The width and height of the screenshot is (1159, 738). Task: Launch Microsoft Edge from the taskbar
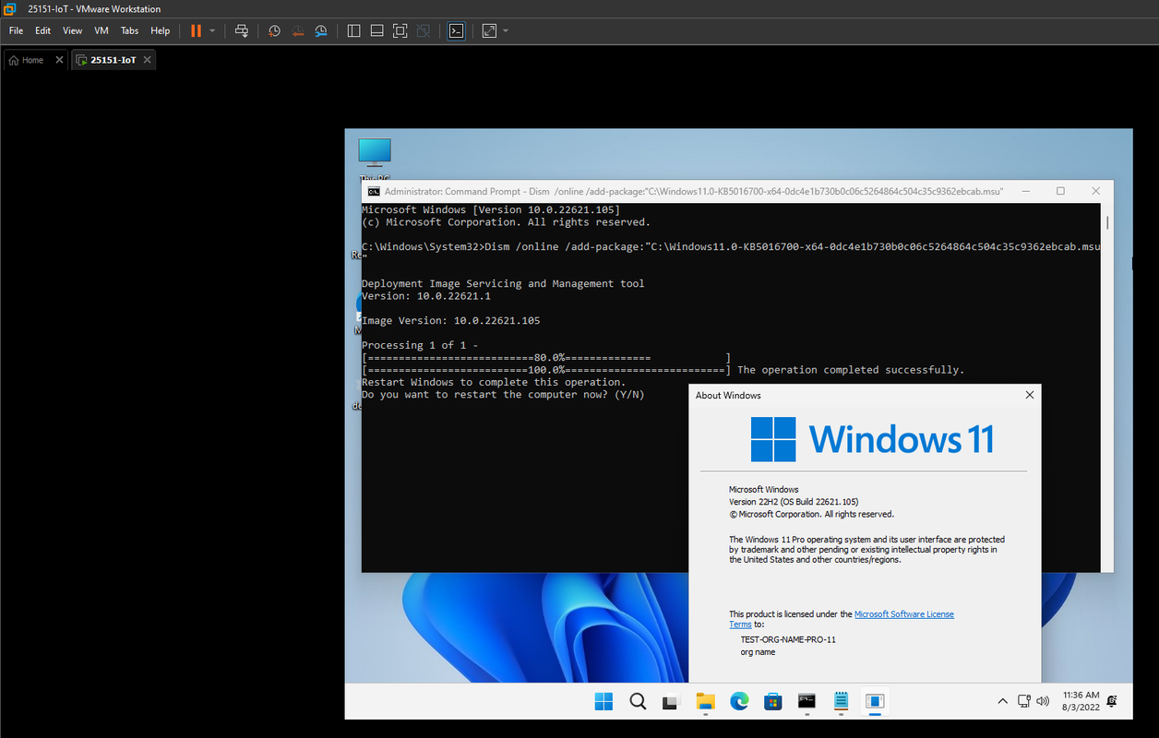pos(739,701)
